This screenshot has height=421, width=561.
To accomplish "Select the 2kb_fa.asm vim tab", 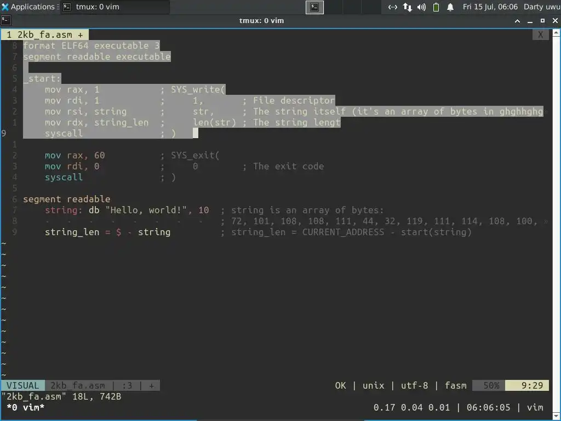I will [x=45, y=35].
